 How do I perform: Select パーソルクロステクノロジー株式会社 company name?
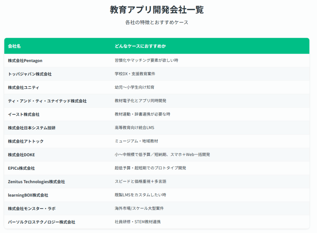click(x=41, y=222)
